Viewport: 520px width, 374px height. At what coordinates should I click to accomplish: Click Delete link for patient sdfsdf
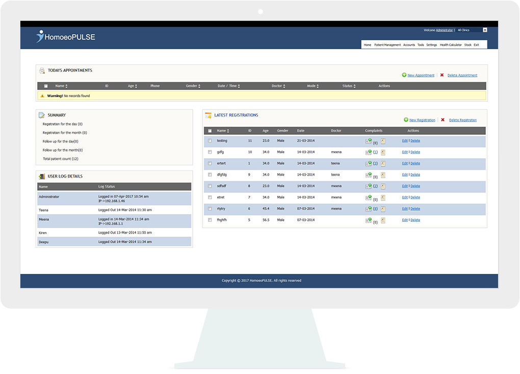pos(415,186)
